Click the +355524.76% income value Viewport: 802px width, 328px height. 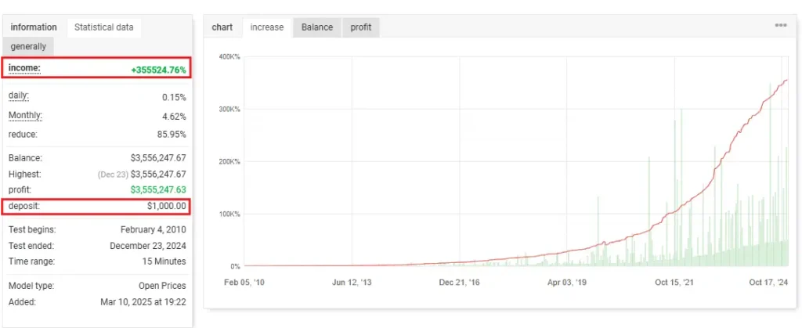158,70
